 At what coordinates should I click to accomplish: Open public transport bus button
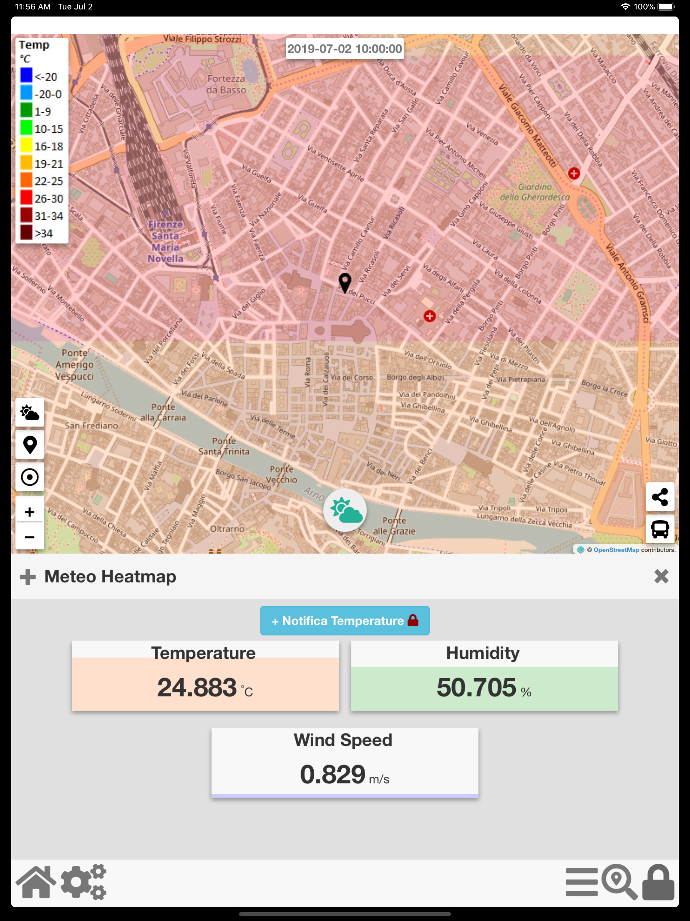(x=660, y=529)
